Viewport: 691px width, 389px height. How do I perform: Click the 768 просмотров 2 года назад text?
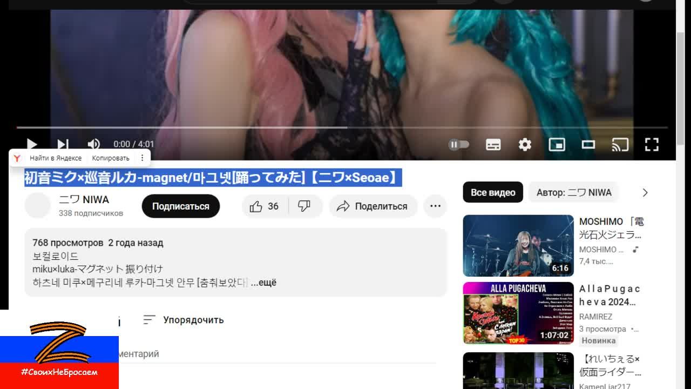pyautogui.click(x=98, y=243)
